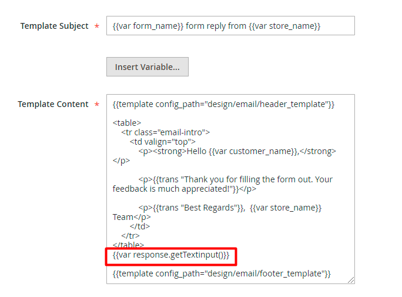402x297 pixels.
Task: Place cursor on "Best Regards" trans line
Action: tap(229, 208)
